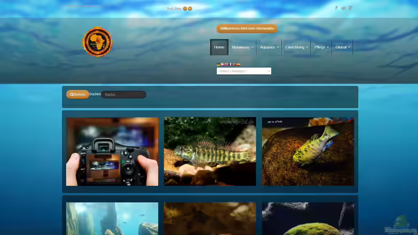The height and width of the screenshot is (235, 418).
Task: Open the camera photographing aquarium thumbnail
Action: (112, 151)
